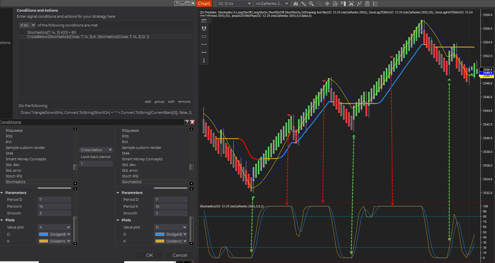Image resolution: width=495 pixels, height=263 pixels.
Task: Switch to the Chart tab
Action: pos(204,3)
